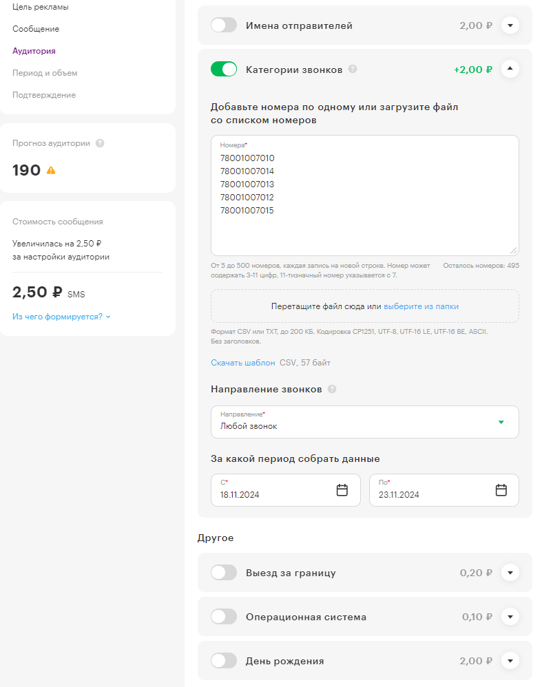Viewport: 542px width, 687px height.
Task: Click the help icon near Прогноз аудитории
Action: [x=100, y=142]
